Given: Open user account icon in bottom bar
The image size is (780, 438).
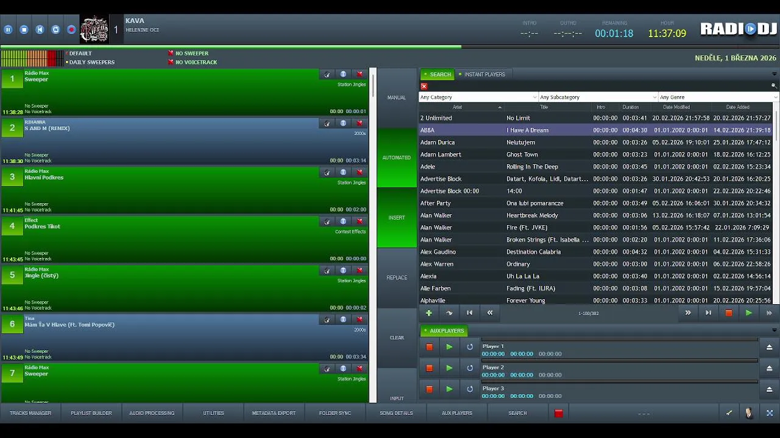Looking at the screenshot, I should pyautogui.click(x=749, y=413).
